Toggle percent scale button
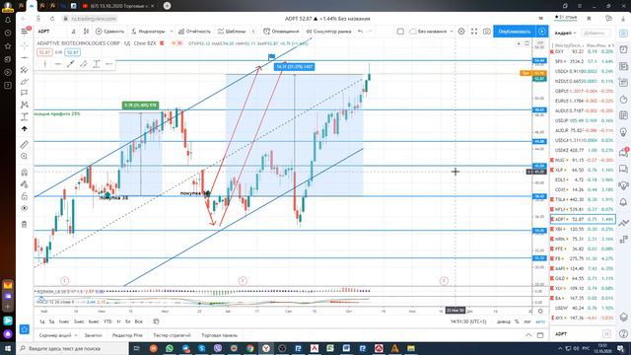 pyautogui.click(x=517, y=321)
